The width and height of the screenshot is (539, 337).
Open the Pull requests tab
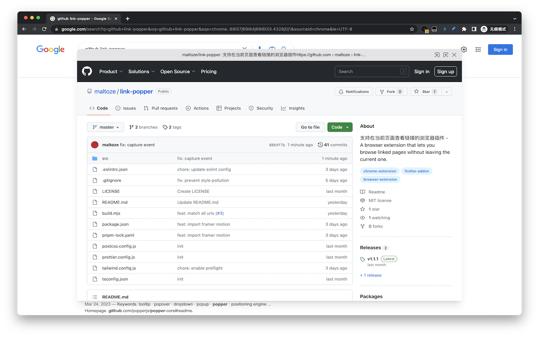pyautogui.click(x=160, y=108)
